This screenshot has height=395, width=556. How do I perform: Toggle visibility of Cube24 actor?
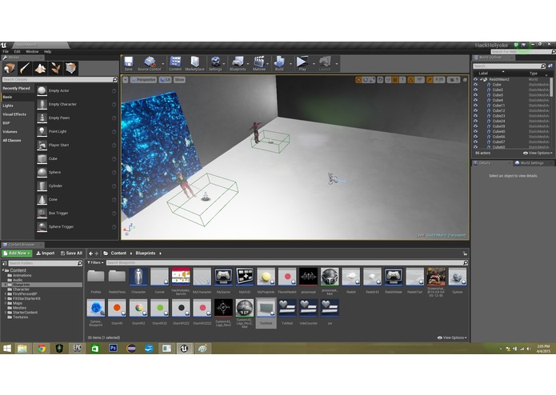(475, 122)
